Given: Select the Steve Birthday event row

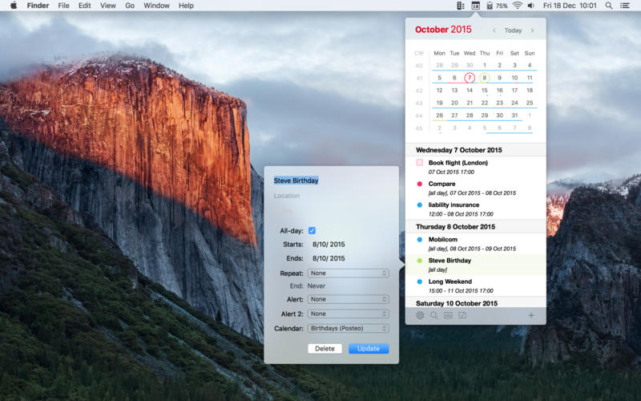Looking at the screenshot, I should [475, 265].
